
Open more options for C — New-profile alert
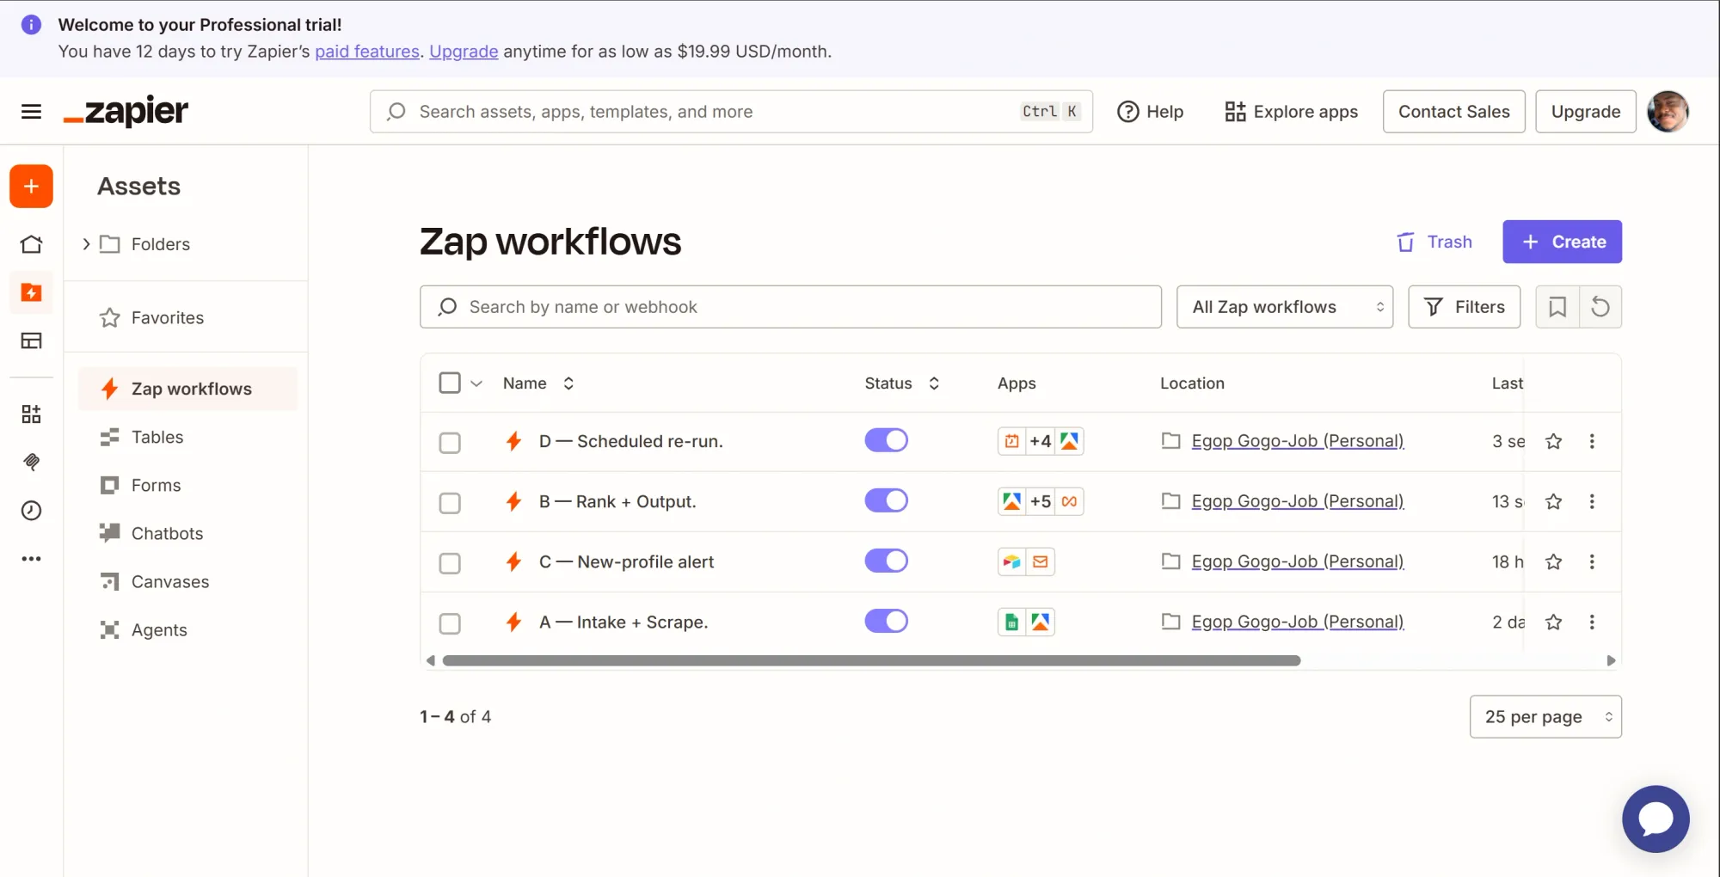click(1592, 561)
